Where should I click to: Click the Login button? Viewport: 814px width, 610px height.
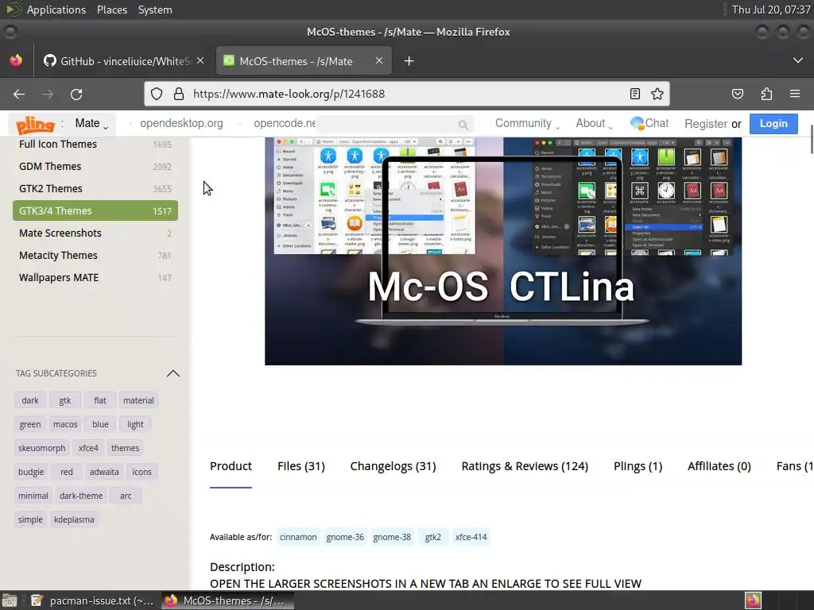coord(773,123)
